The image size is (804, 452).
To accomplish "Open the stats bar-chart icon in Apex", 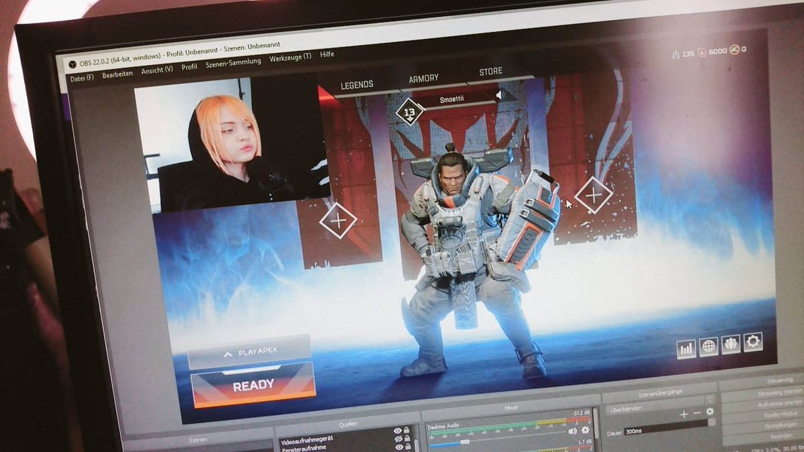I will pyautogui.click(x=686, y=349).
